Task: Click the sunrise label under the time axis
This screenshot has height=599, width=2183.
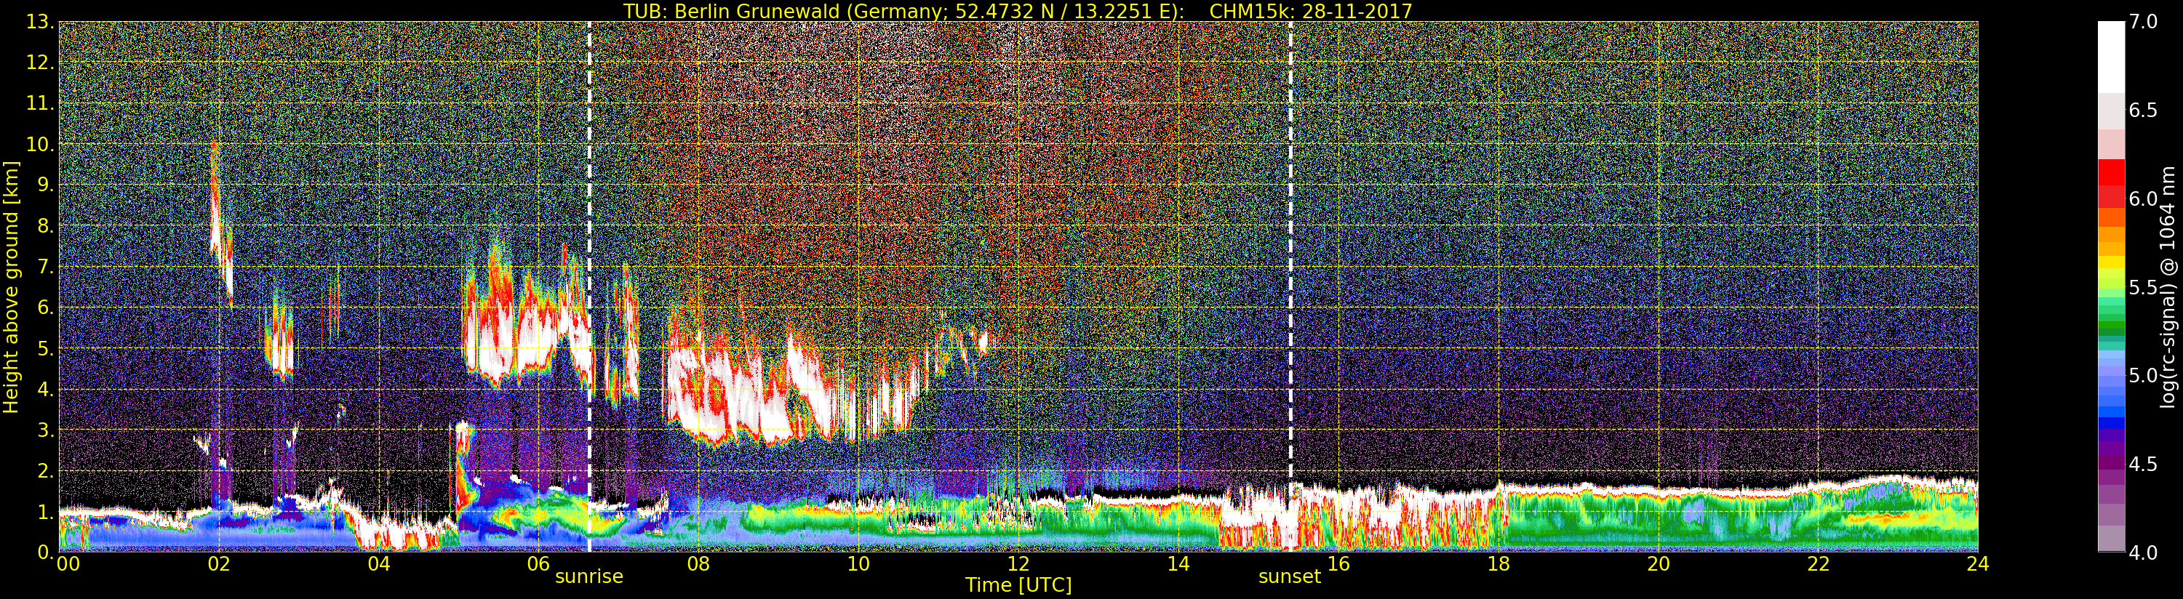Action: coord(588,576)
